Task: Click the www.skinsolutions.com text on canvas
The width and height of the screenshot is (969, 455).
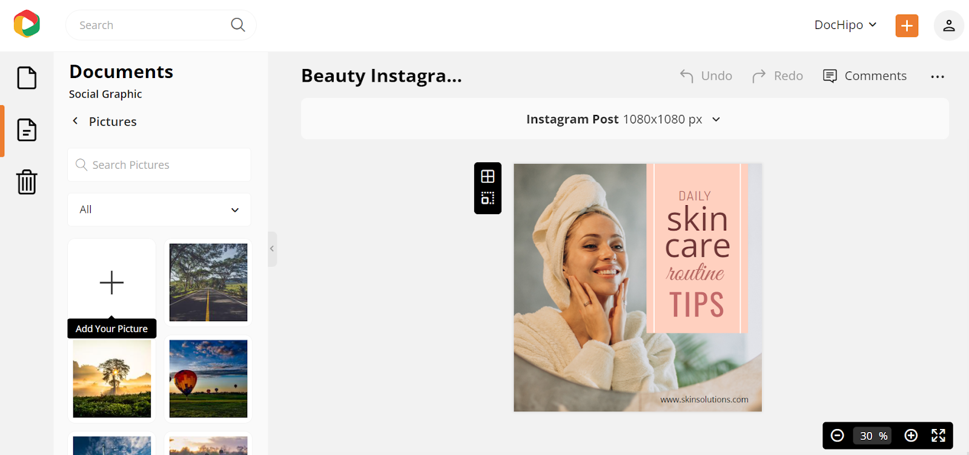Action: pyautogui.click(x=704, y=399)
